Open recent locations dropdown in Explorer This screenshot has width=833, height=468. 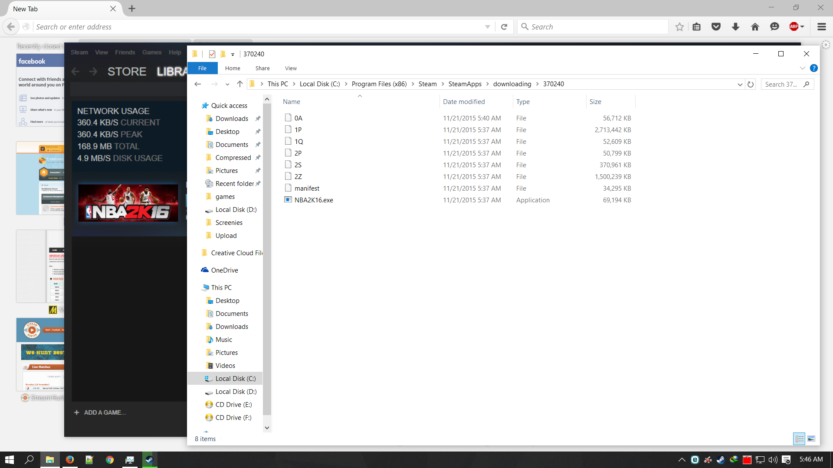(x=227, y=84)
